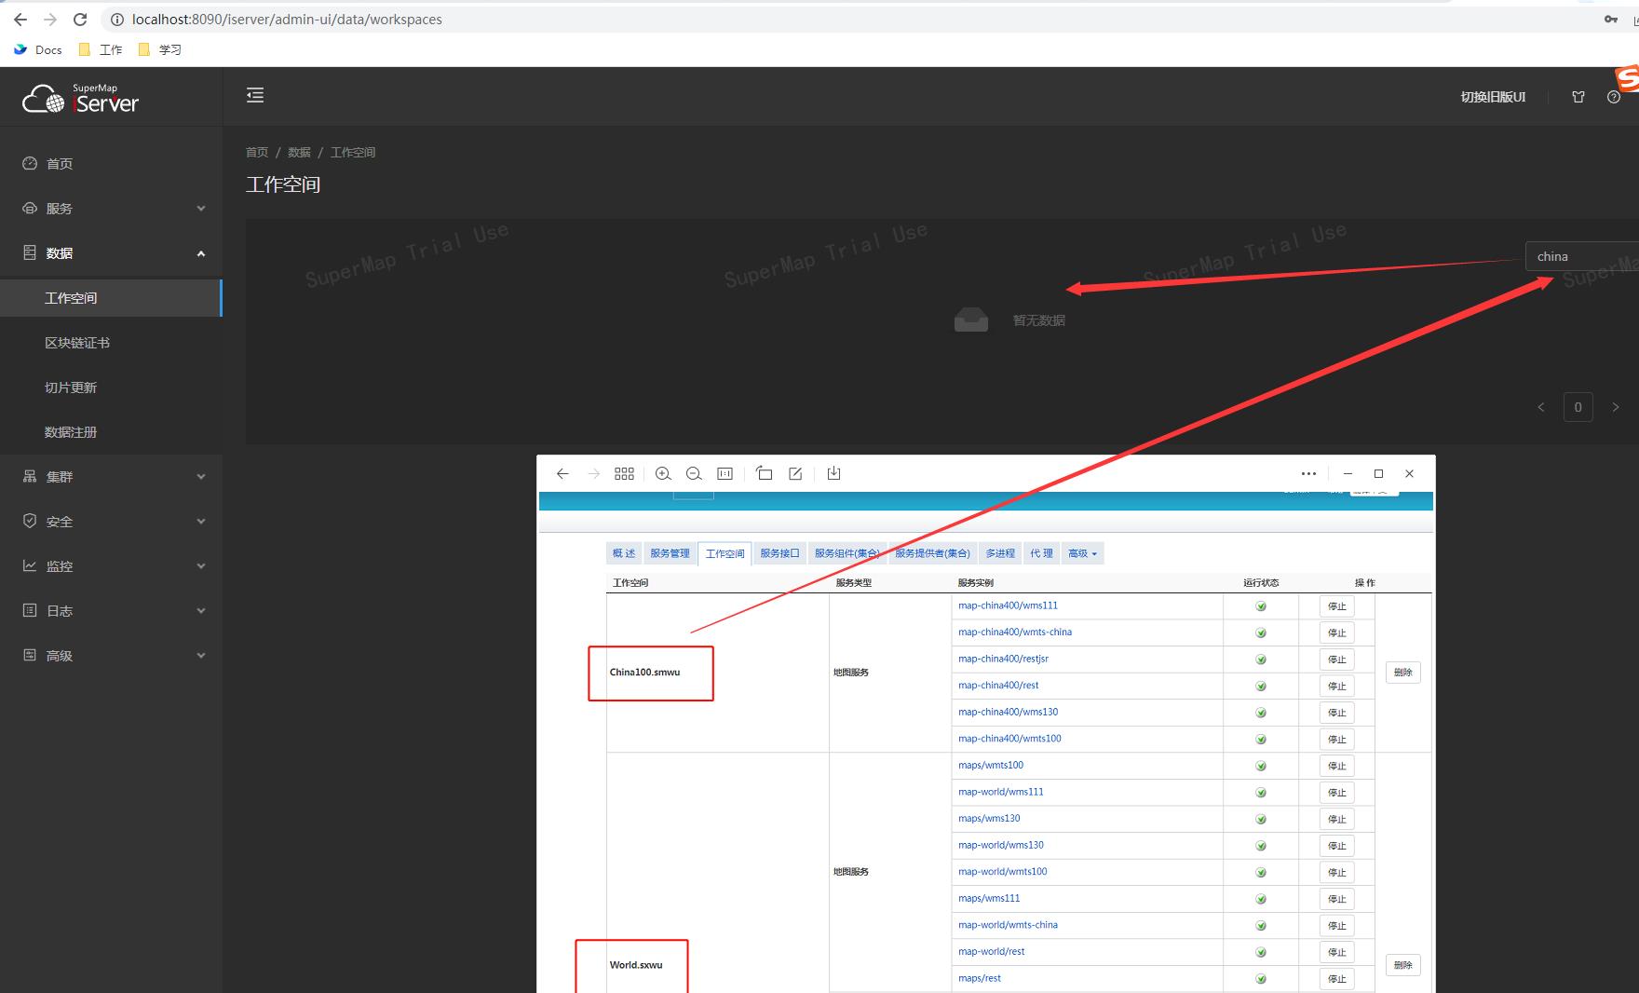
Task: Open 数据注册 in the sidebar
Action: point(71,432)
